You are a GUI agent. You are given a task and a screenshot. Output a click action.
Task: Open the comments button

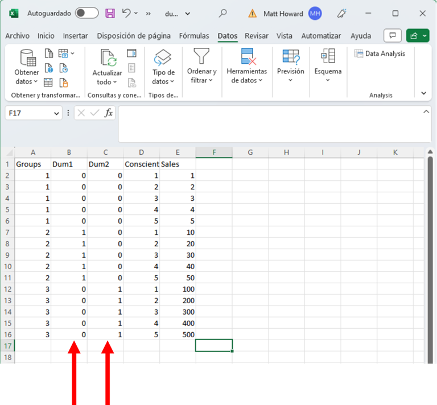392,36
